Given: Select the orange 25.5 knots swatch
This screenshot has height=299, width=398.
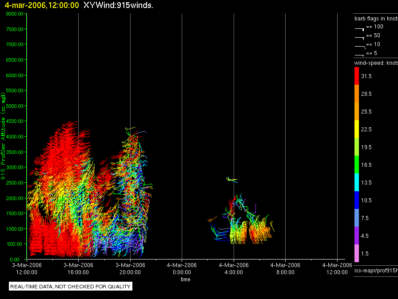Looking at the screenshot, I should click(x=357, y=111).
